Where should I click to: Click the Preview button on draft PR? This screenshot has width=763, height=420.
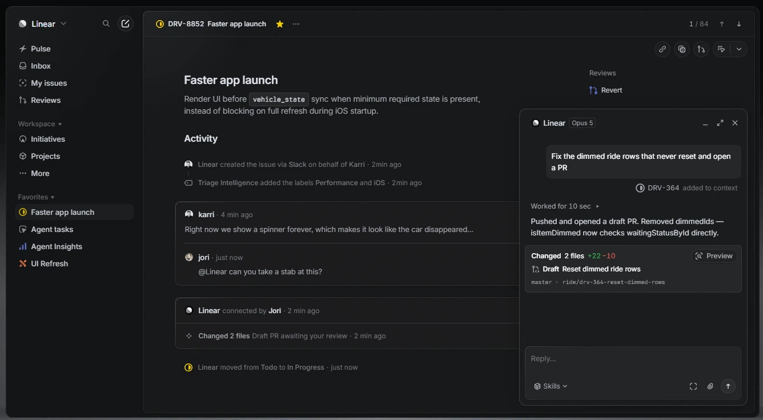point(714,256)
